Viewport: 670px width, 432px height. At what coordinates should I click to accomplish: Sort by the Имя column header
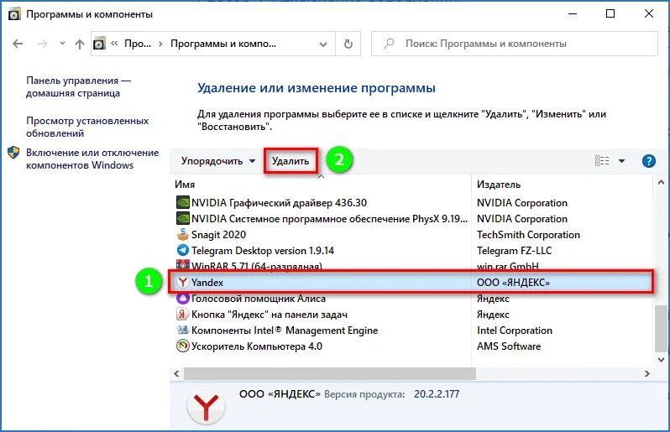click(185, 185)
